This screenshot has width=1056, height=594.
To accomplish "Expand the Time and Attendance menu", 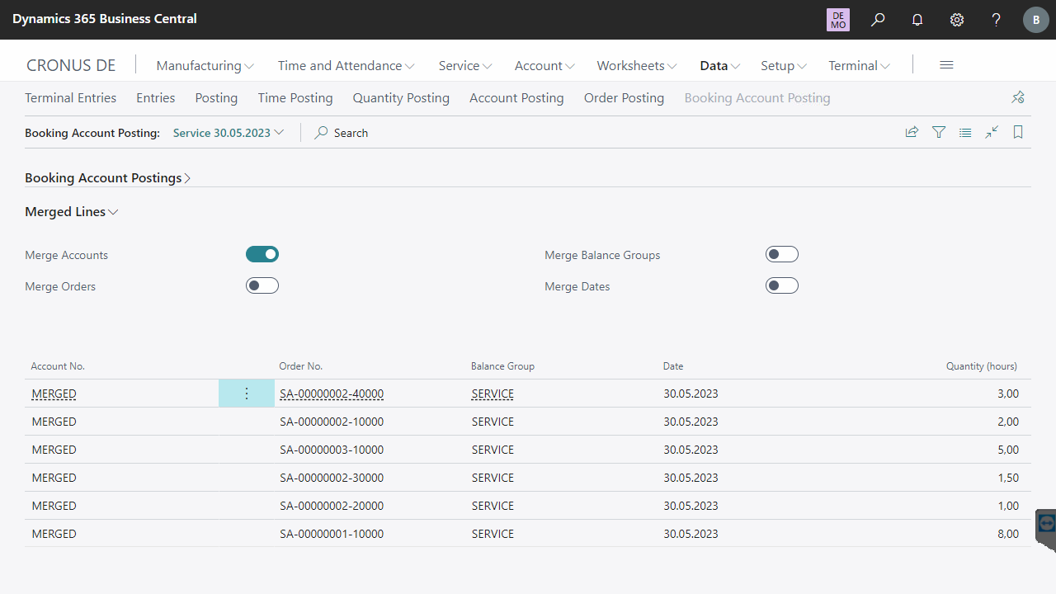I will [x=346, y=65].
